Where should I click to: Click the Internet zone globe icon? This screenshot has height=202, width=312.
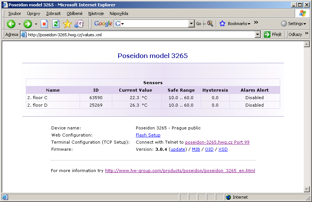pyautogui.click(x=229, y=197)
